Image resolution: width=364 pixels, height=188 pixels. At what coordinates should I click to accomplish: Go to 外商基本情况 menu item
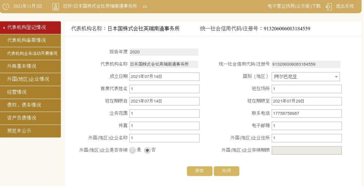click(x=30, y=66)
